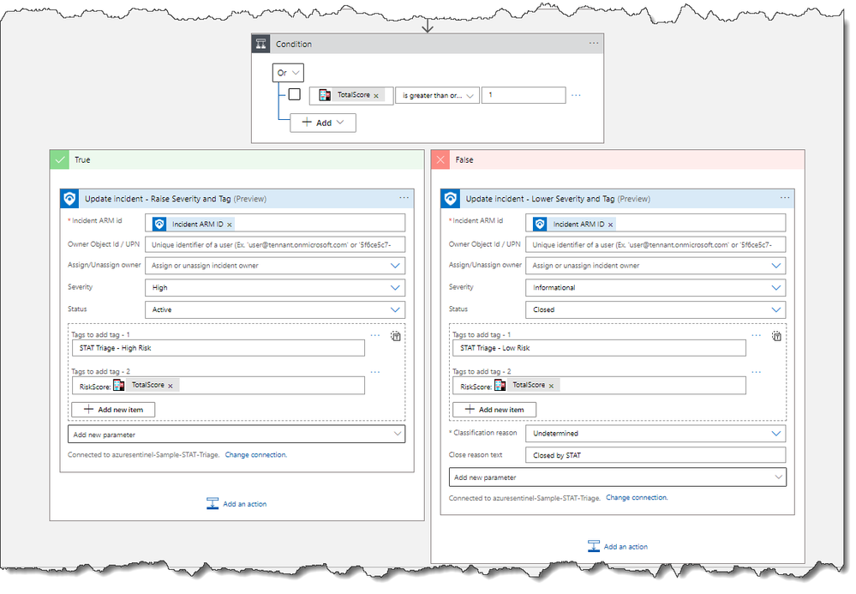
Task: Click Change connection link in True branch
Action: [x=255, y=455]
